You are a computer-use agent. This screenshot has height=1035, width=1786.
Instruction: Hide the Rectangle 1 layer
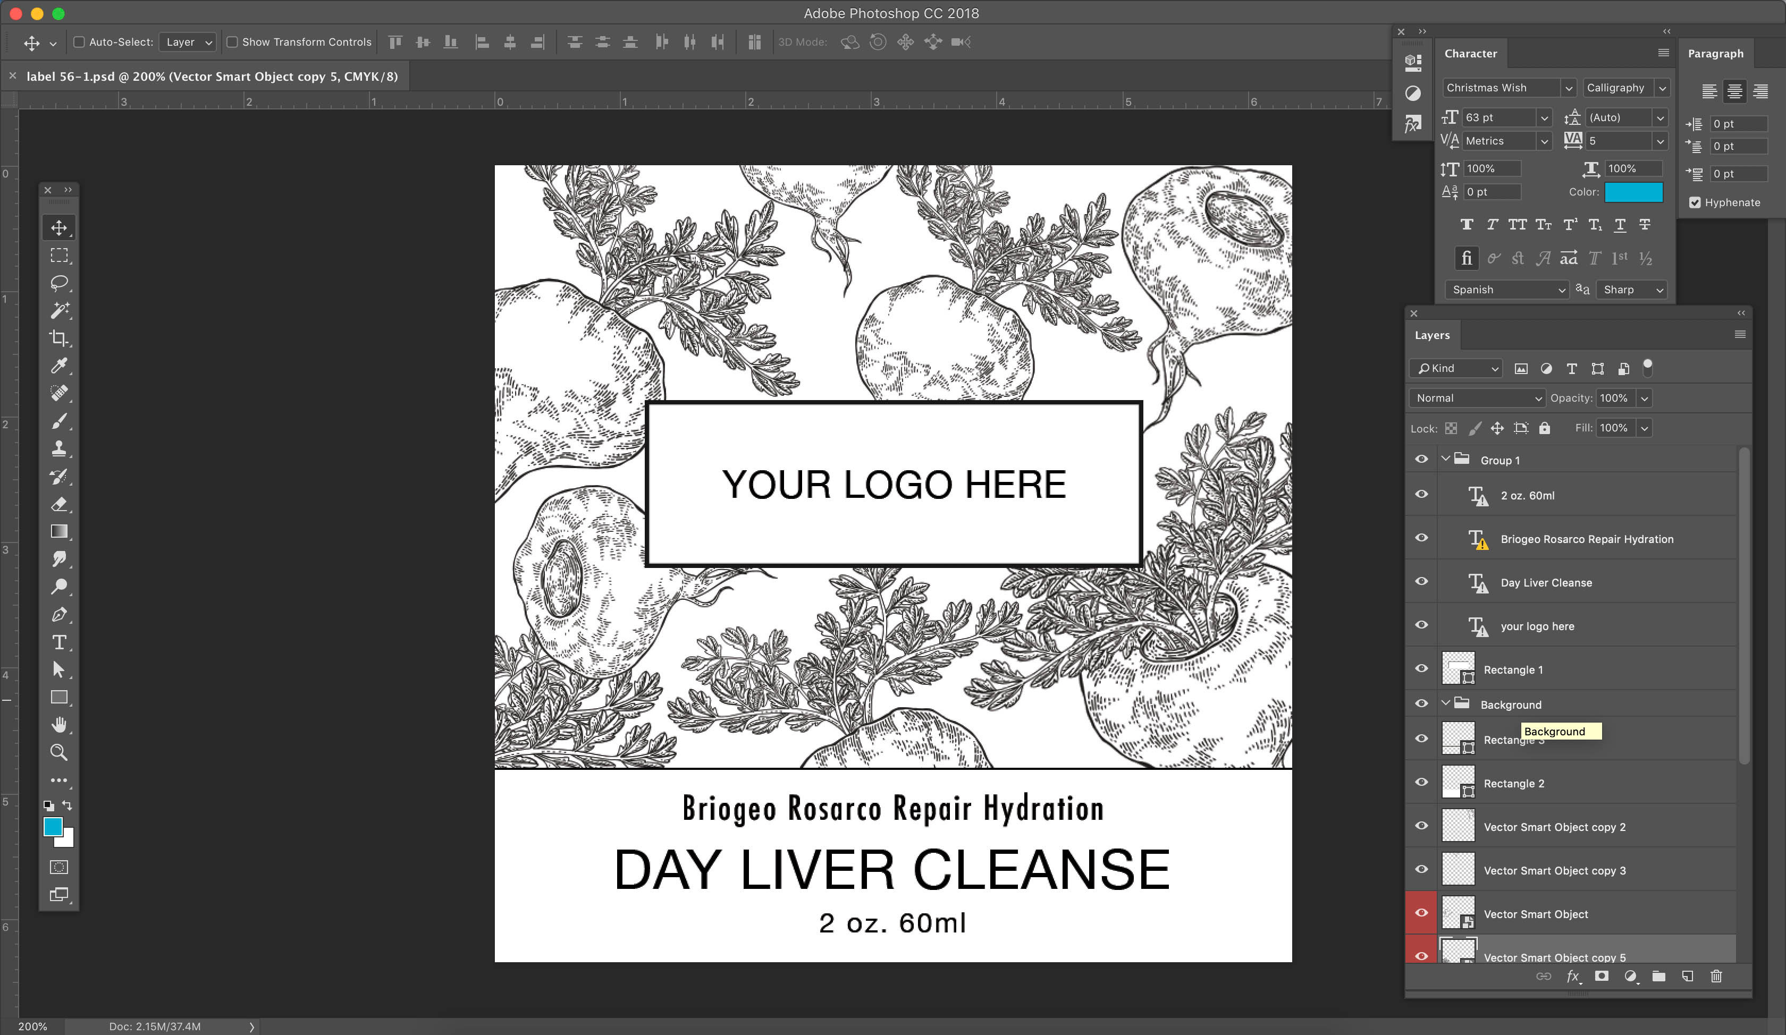tap(1421, 669)
